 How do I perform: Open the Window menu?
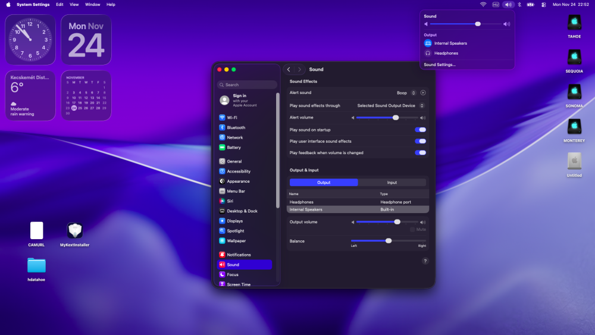(x=93, y=5)
